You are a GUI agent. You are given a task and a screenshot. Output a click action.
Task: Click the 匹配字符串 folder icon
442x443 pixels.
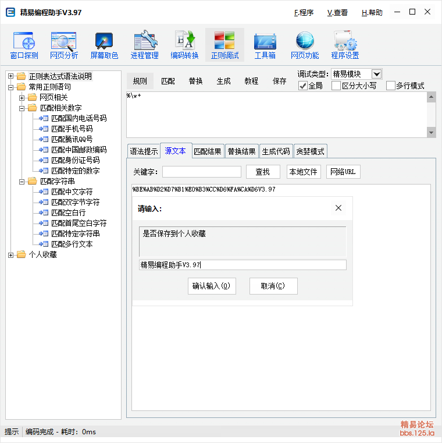click(33, 181)
